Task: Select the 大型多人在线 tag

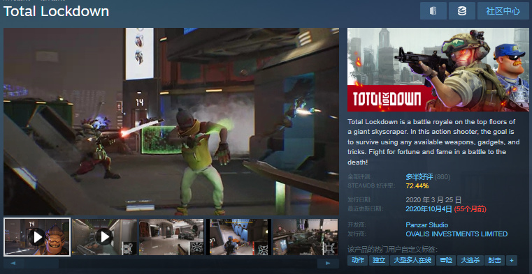Action: pos(412,260)
